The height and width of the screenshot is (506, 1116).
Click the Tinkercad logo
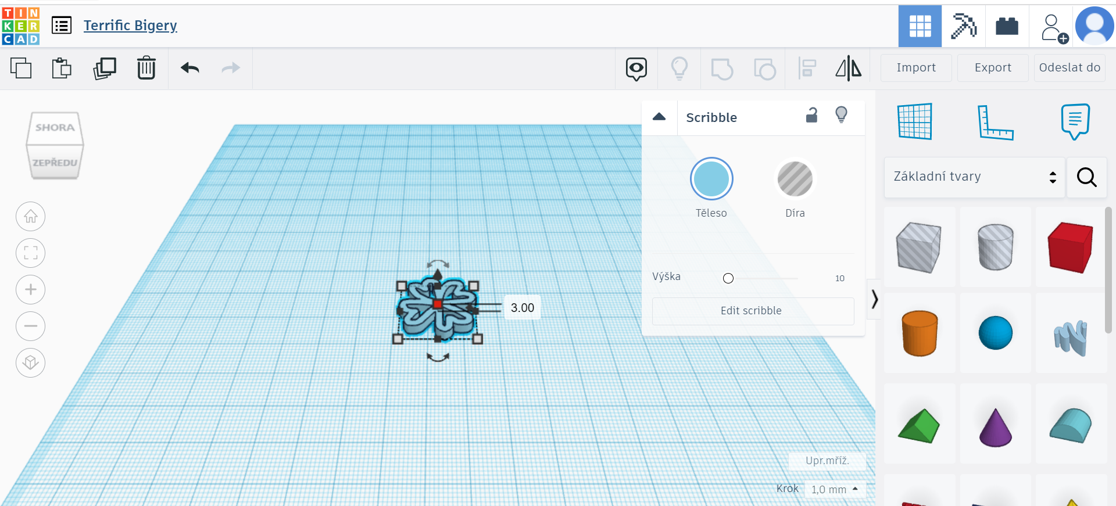(x=21, y=26)
